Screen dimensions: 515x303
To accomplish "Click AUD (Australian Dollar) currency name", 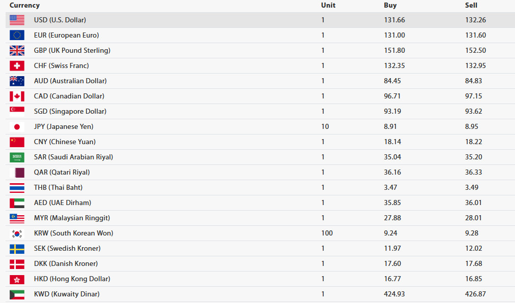I will [x=70, y=81].
